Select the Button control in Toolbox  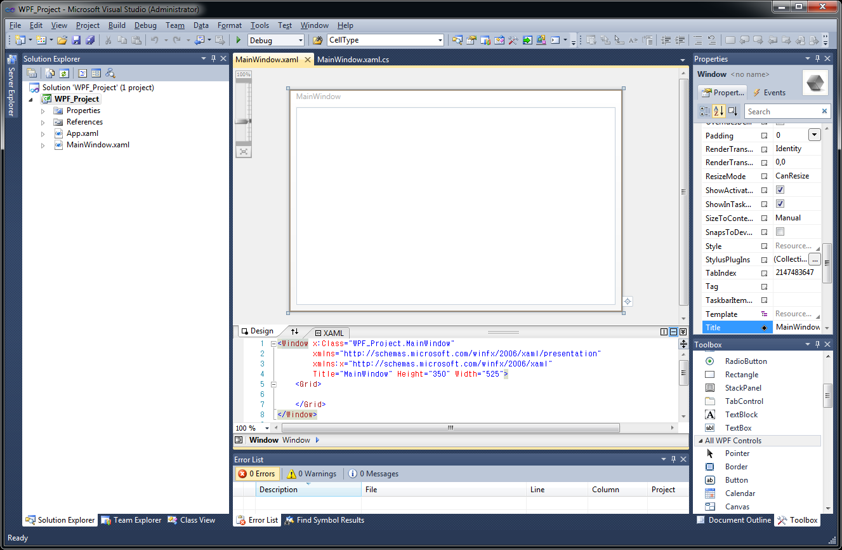click(x=737, y=480)
